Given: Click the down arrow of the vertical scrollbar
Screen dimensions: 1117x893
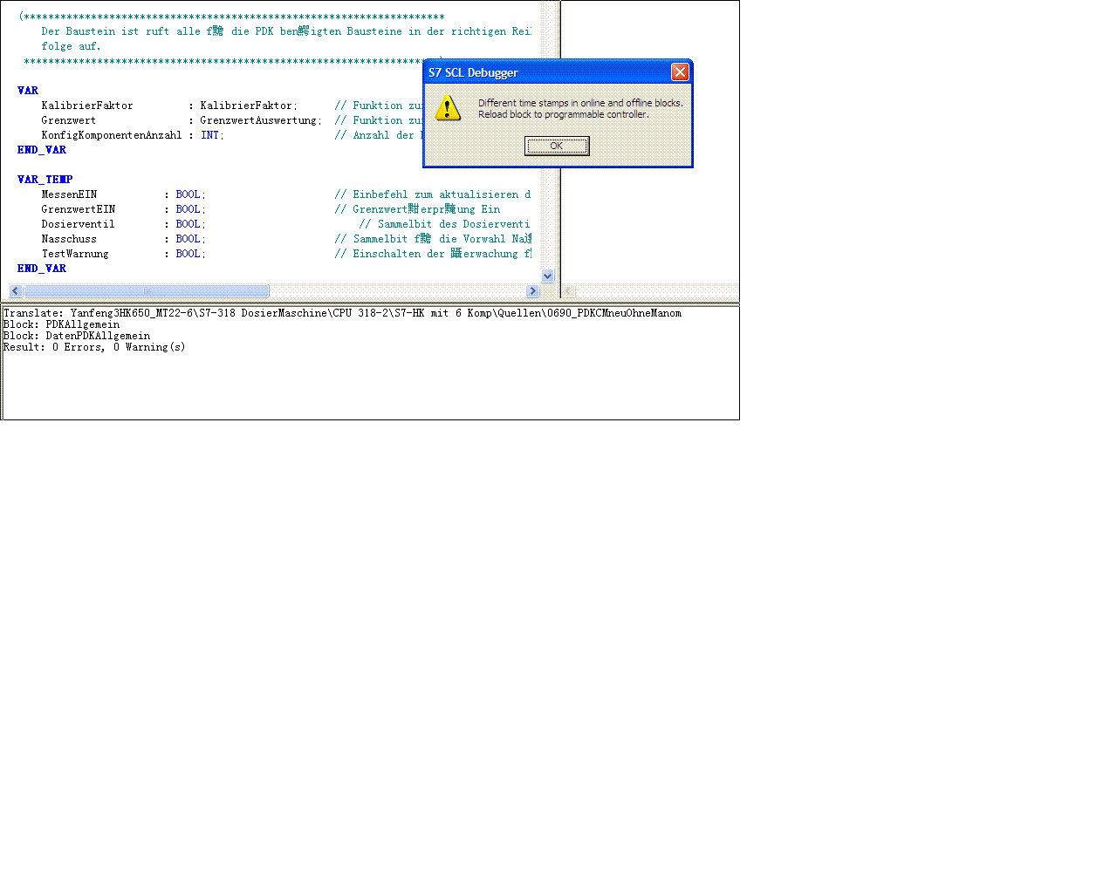Looking at the screenshot, I should (548, 276).
